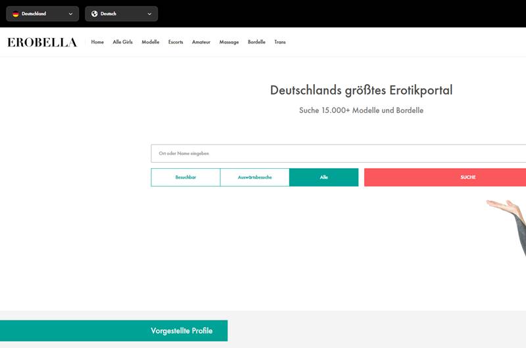Open the EROBELLA logo homepage link
This screenshot has height=348, width=526.
coord(42,43)
